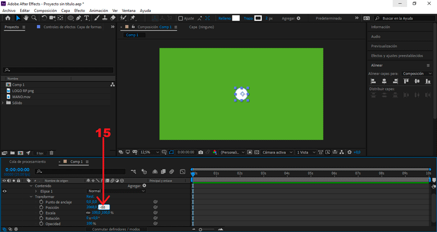Delete selected project item with trash icon
437x232 pixels.
click(51, 153)
